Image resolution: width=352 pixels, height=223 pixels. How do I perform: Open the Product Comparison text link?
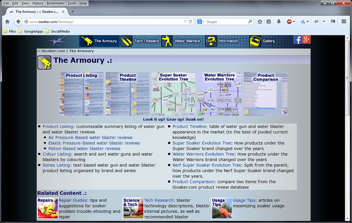tap(193, 181)
